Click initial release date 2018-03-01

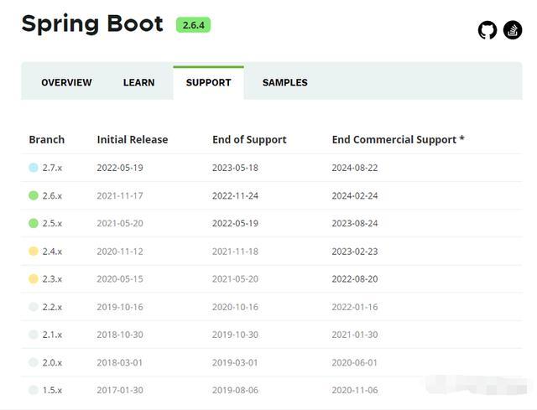click(119, 362)
